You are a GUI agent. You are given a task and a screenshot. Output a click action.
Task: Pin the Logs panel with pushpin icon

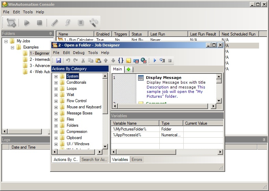tap(264, 140)
